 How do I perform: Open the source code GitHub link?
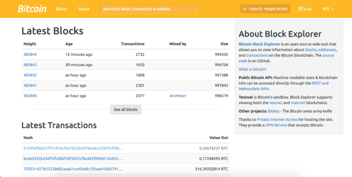click(286, 58)
